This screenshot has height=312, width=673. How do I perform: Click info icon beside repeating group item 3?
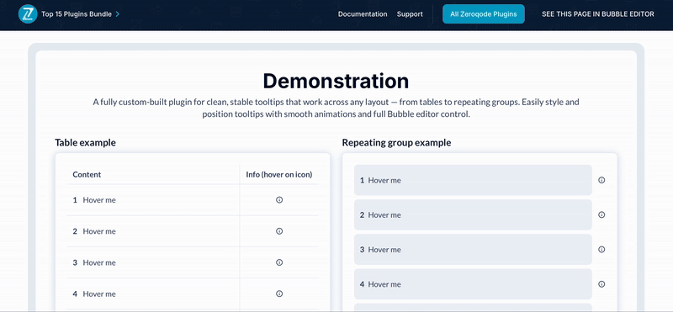pyautogui.click(x=601, y=250)
